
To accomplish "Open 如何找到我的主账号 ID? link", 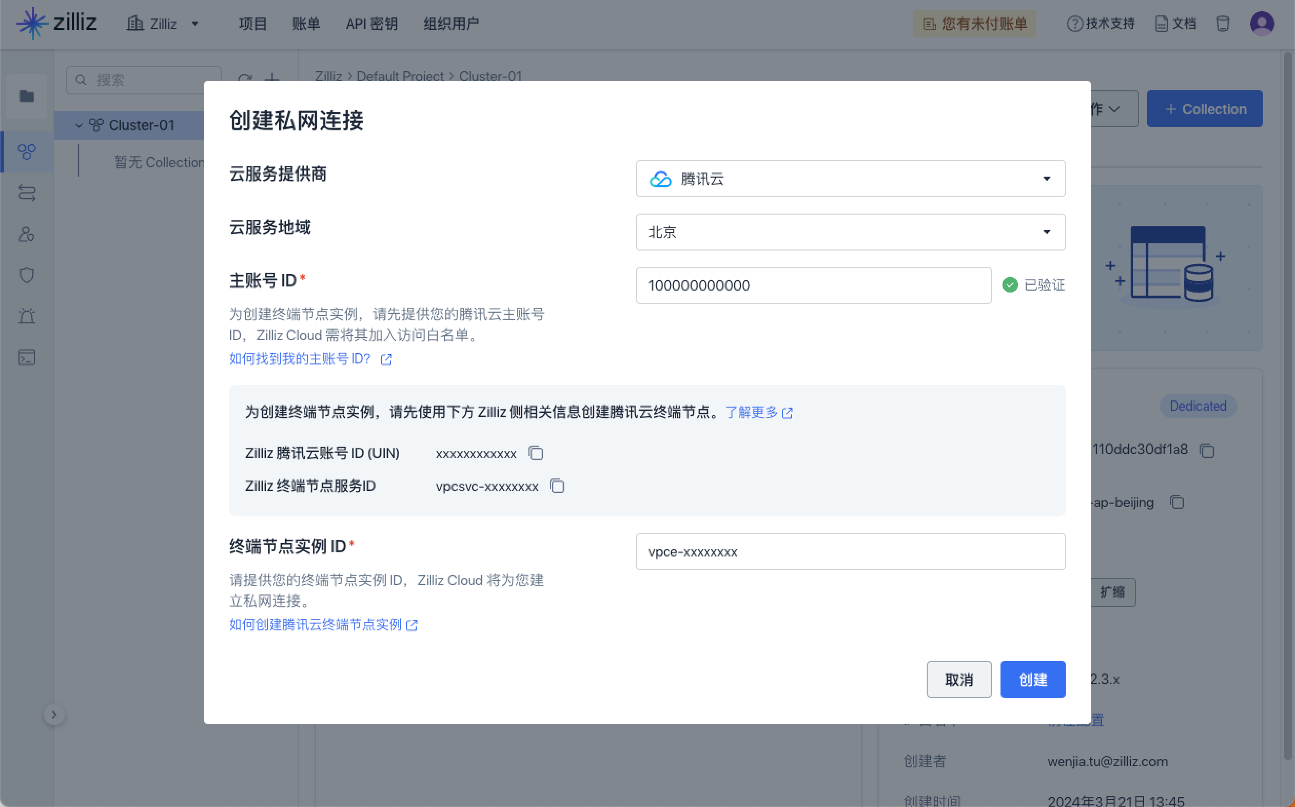I will click(310, 359).
